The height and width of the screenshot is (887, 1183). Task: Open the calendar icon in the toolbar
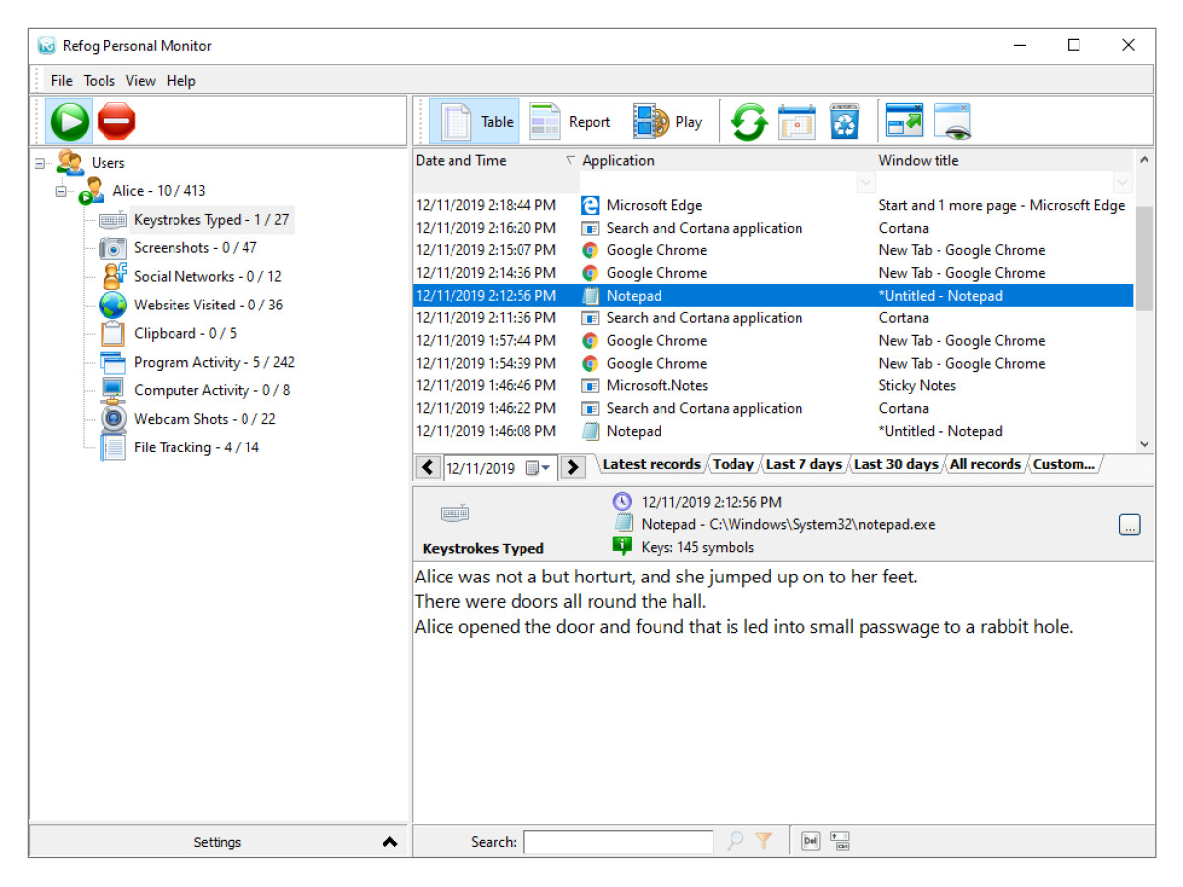(797, 122)
